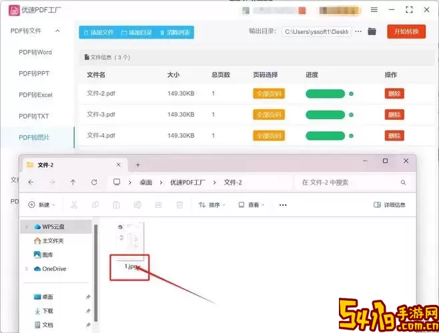Image resolution: width=439 pixels, height=333 pixels.
Task: Click the Rename icon in explorer toolbar
Action: [137, 205]
